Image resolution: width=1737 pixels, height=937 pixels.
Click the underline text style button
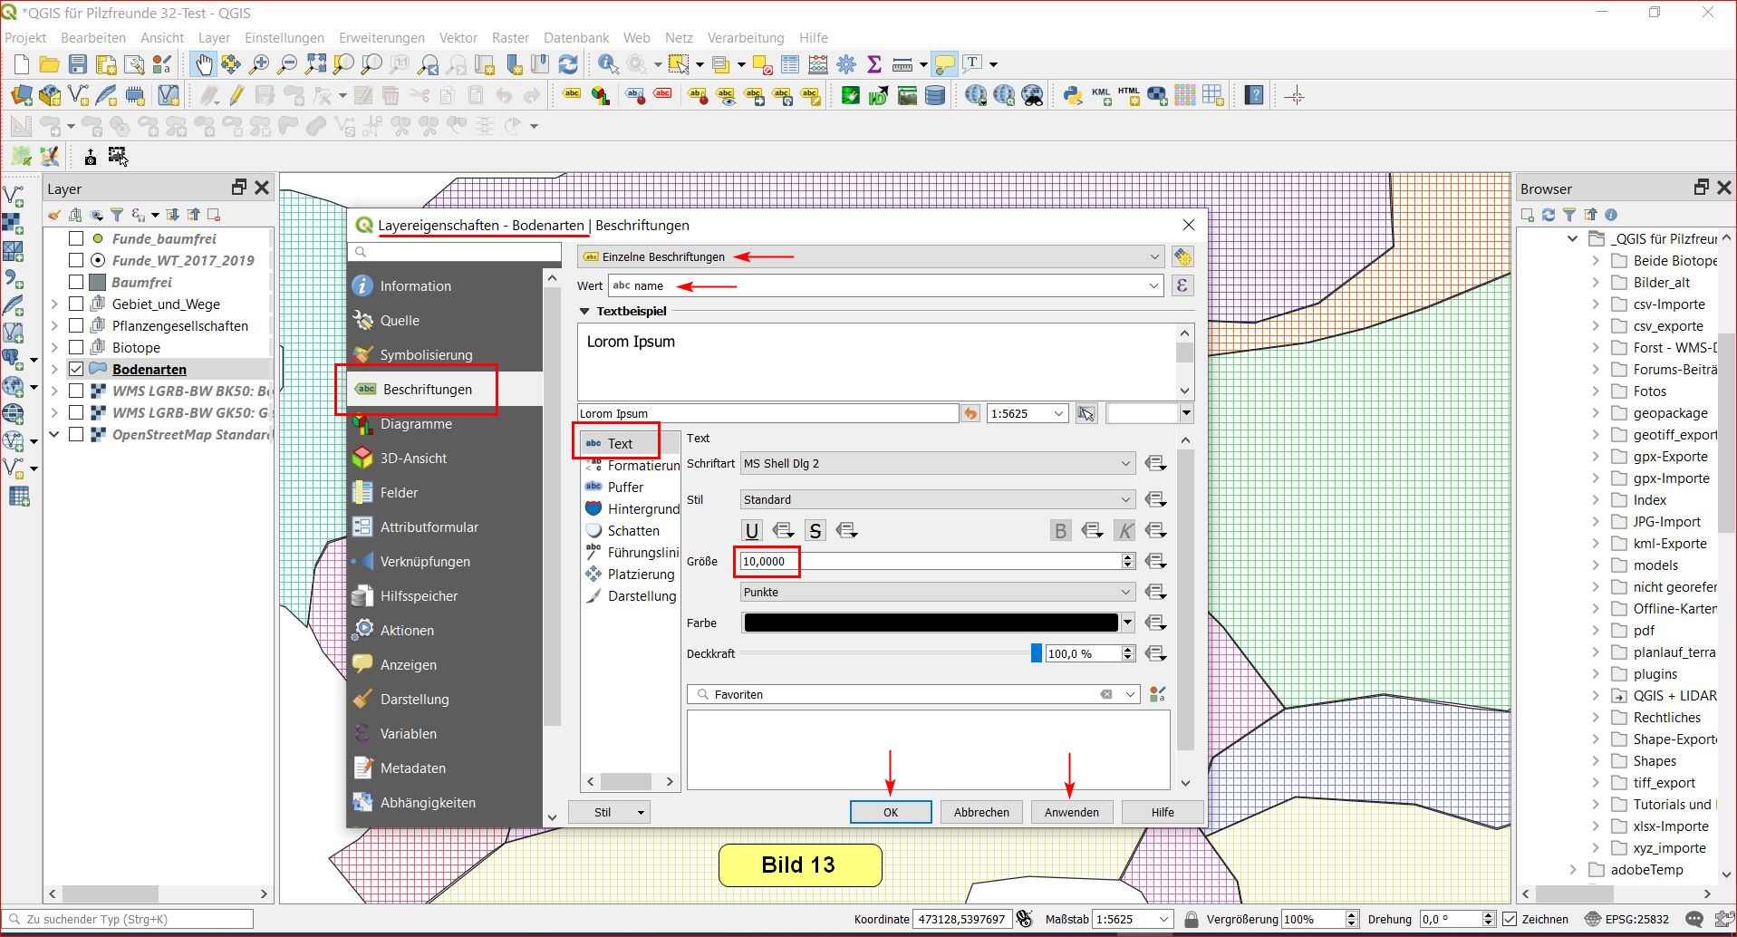pyautogui.click(x=751, y=531)
